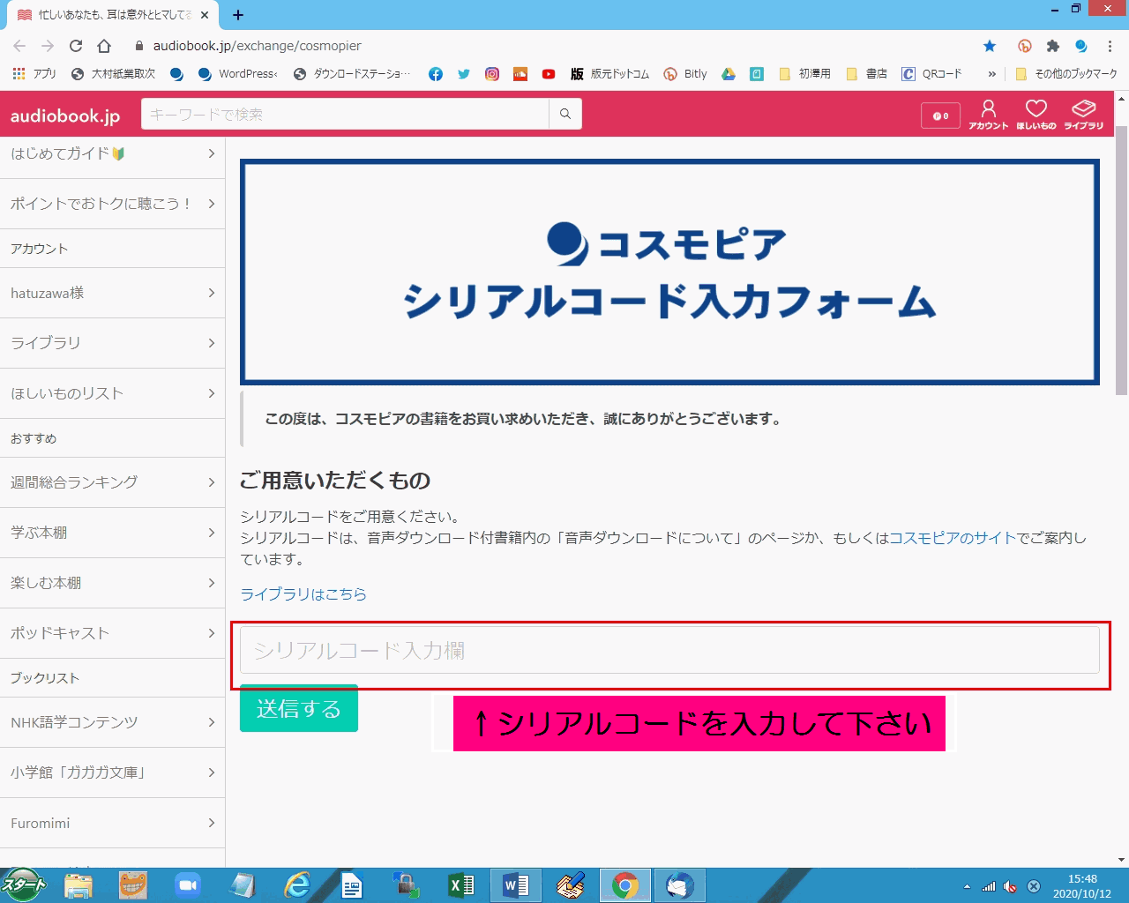Open the Google Drive bookmark icon

[729, 74]
